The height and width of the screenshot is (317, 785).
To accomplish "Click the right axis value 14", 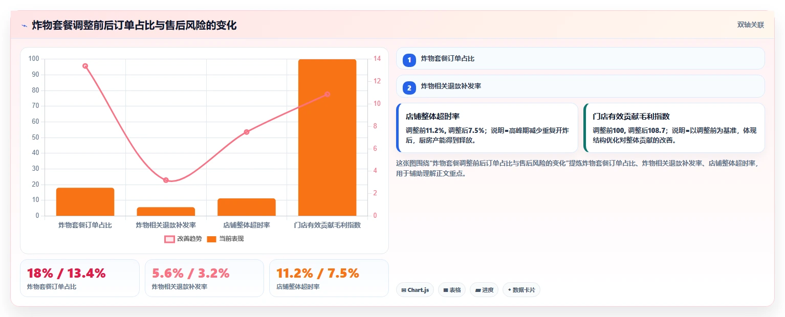I will click(x=377, y=59).
